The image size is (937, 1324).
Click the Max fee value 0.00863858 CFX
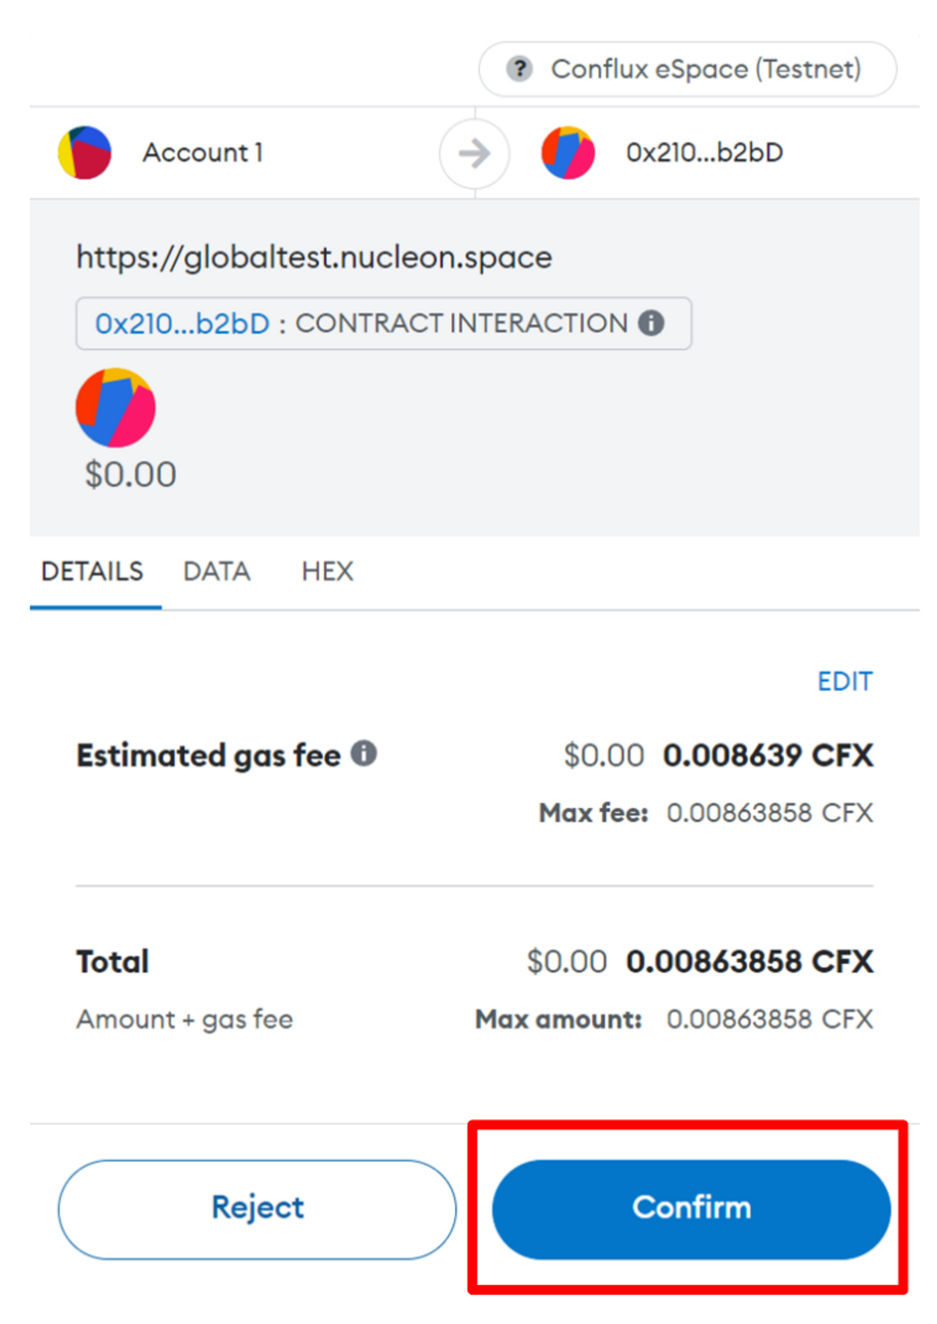(769, 813)
